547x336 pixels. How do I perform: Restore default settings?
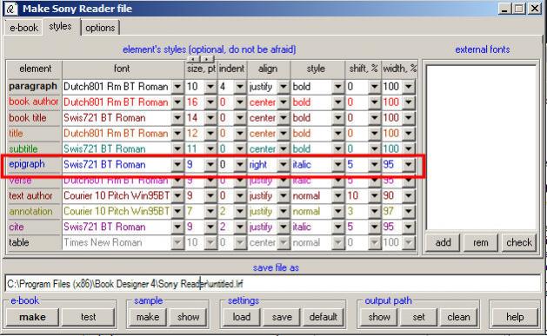323,317
